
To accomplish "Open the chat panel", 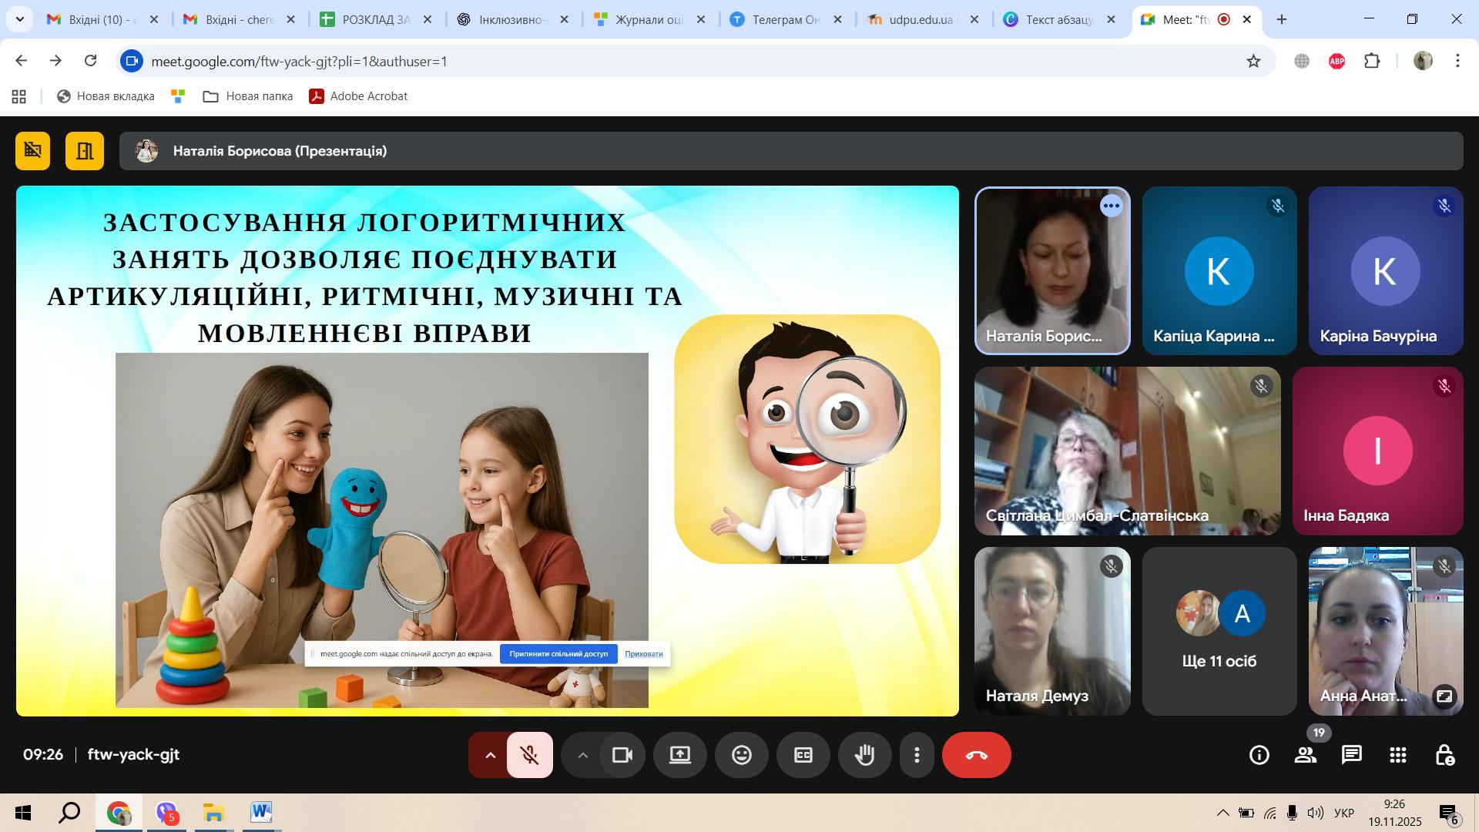I will point(1352,755).
